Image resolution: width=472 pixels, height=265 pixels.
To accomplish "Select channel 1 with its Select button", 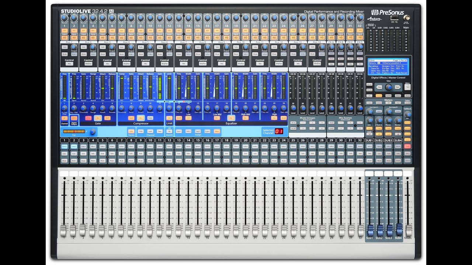I will (64, 146).
